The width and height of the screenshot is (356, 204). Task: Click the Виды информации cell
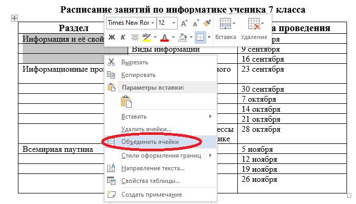[166, 49]
